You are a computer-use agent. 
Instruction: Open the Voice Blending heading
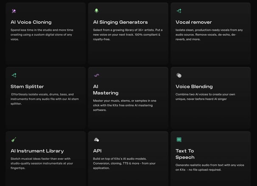(194, 87)
